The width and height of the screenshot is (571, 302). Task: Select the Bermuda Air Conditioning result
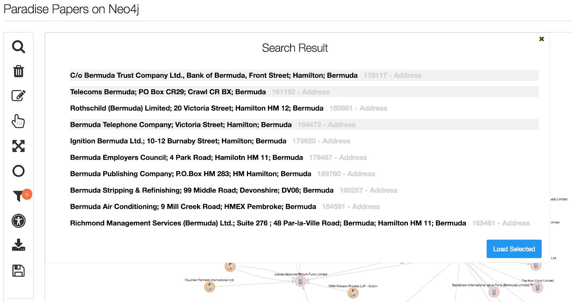coord(304,206)
